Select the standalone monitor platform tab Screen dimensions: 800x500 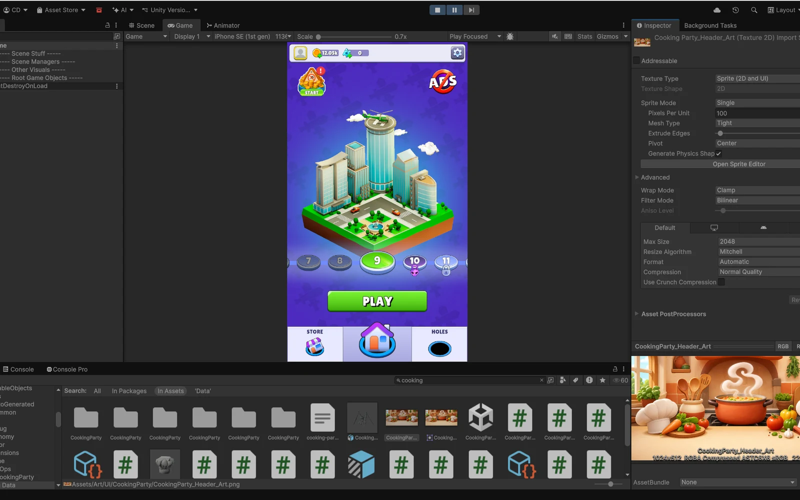714,228
